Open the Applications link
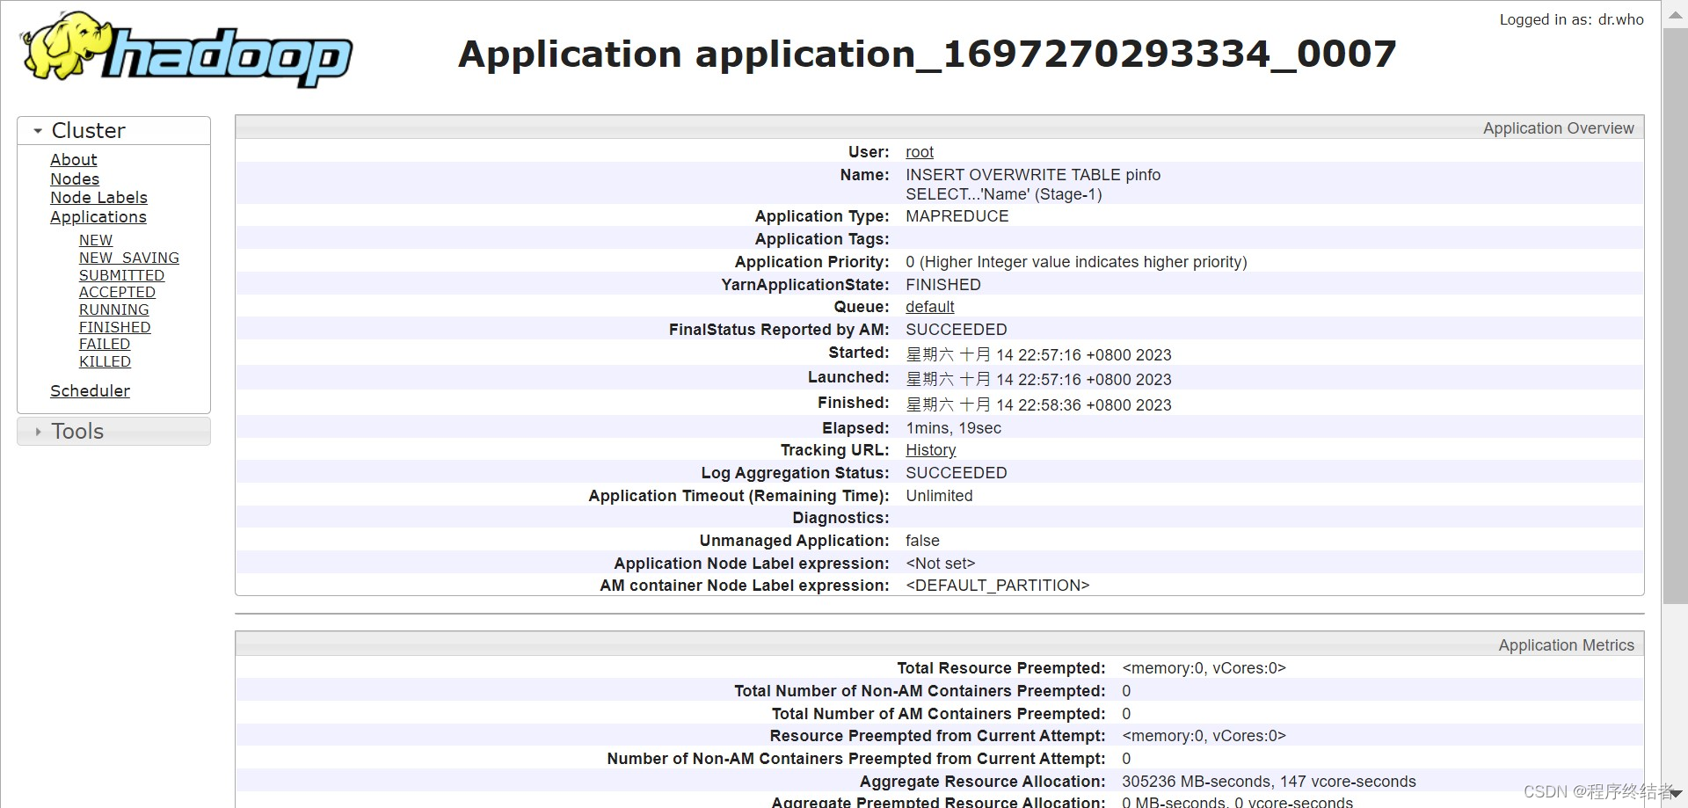Image resolution: width=1688 pixels, height=808 pixels. (x=98, y=217)
